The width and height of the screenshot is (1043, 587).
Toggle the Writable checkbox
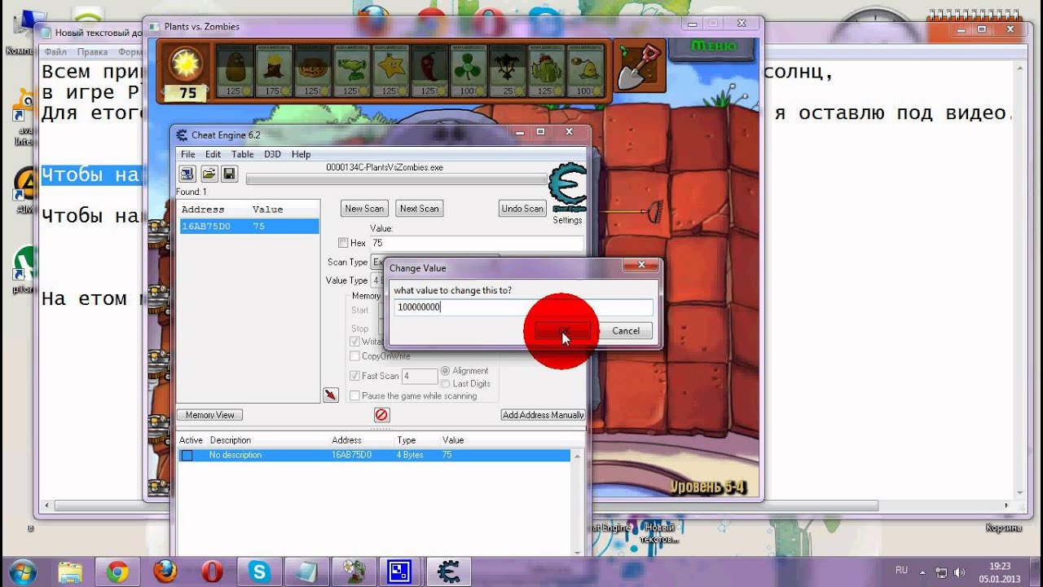click(x=354, y=342)
